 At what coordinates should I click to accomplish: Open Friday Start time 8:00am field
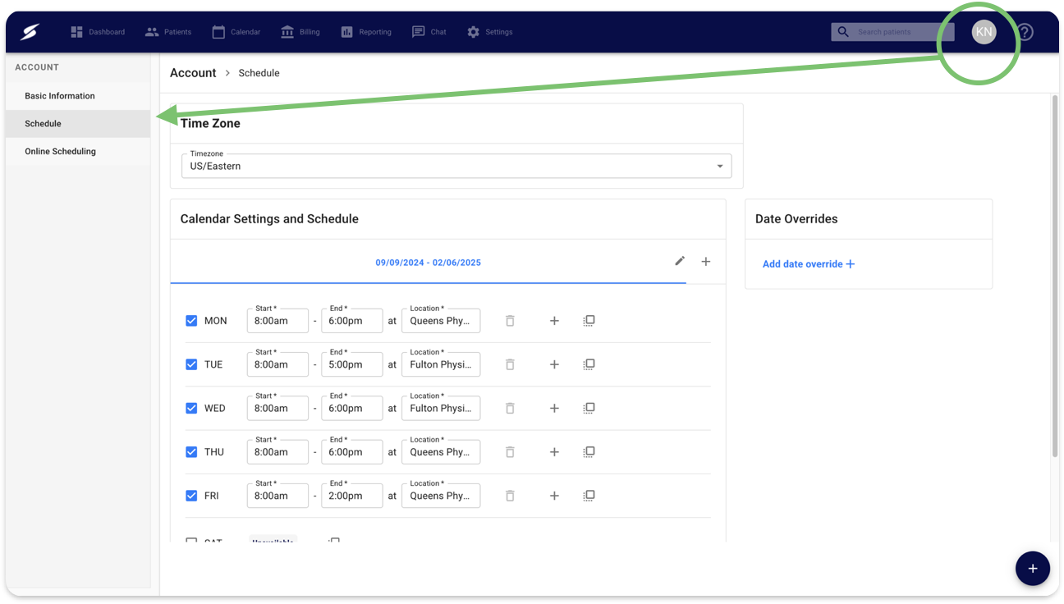(277, 496)
